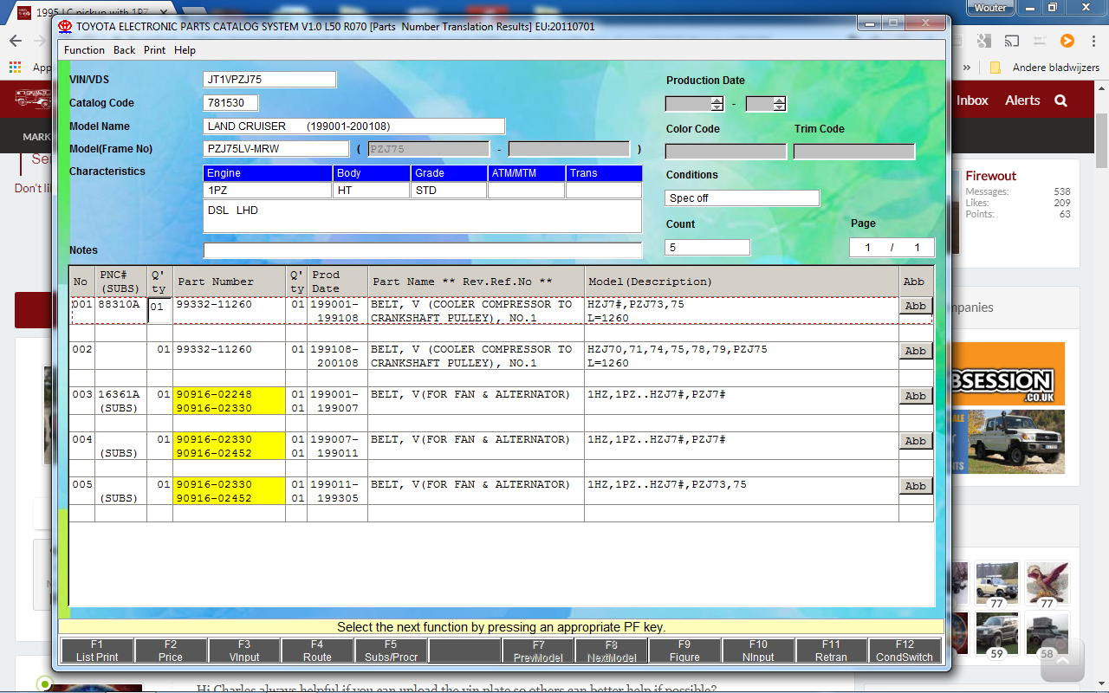Click the F8 NextModel button
The height and width of the screenshot is (693, 1109).
coord(612,651)
